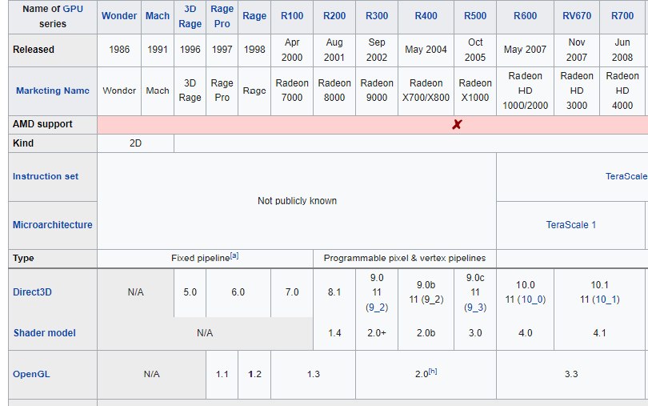The width and height of the screenshot is (648, 406).
Task: Click the '2D' cell in Kind row
Action: (135, 143)
